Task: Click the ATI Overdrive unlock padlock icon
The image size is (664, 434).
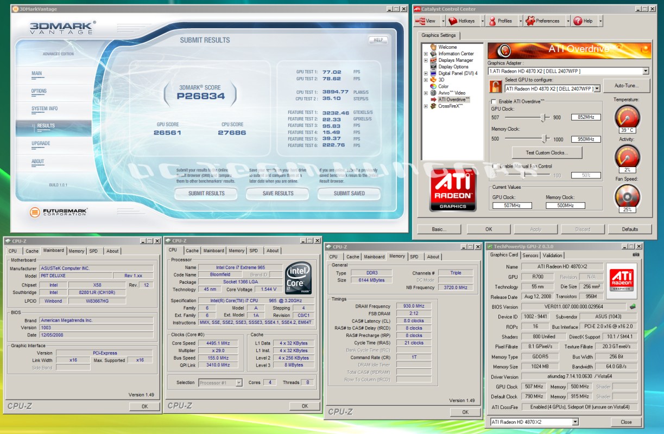Action: (495, 87)
